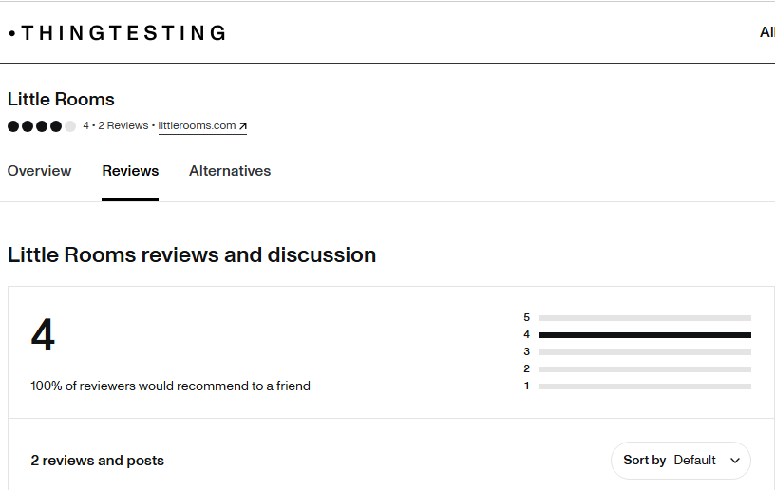Viewport: 775px width, 490px height.
Task: Select the Reviews tab
Action: 130,171
